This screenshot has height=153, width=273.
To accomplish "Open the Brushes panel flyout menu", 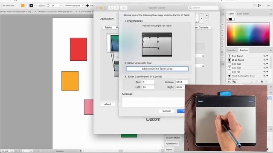I will click(270, 50).
